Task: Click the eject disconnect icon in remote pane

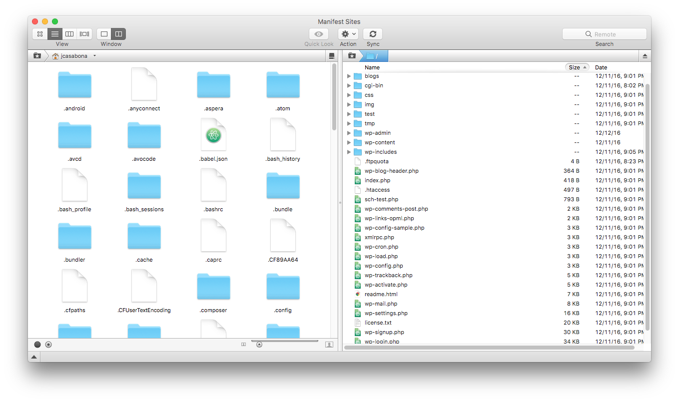Action: coord(645,56)
